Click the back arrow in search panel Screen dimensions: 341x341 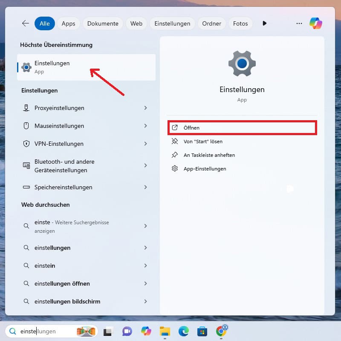click(x=26, y=23)
